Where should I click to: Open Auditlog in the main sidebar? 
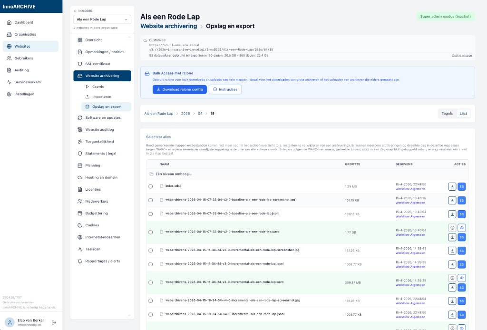pyautogui.click(x=21, y=70)
